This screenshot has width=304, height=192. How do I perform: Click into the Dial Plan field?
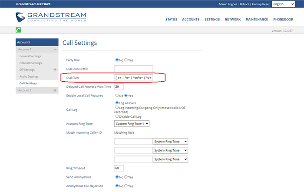coord(133,78)
